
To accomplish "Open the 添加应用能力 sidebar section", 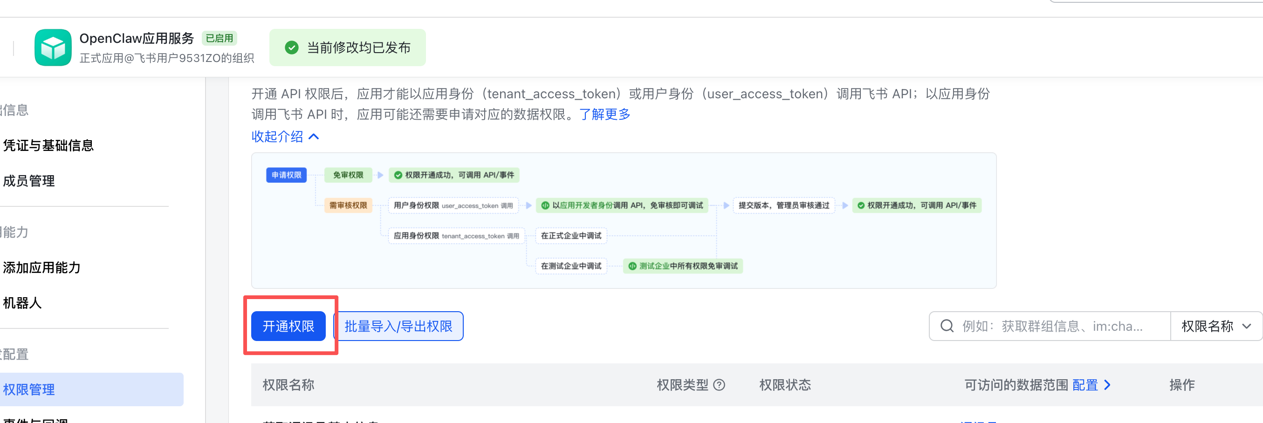I will pyautogui.click(x=42, y=267).
